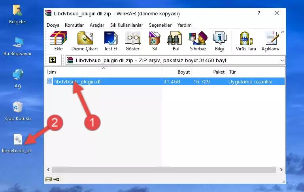Select the Bu Bilgisayar desktop icon
The image size is (304, 192).
coord(17,46)
